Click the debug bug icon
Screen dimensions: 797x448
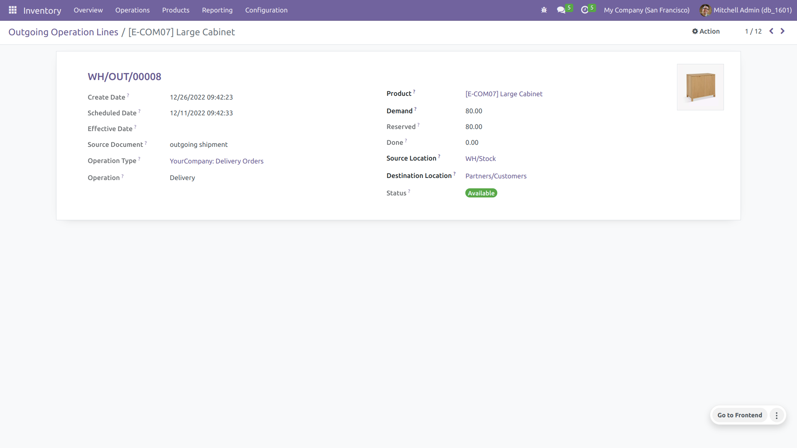(544, 10)
